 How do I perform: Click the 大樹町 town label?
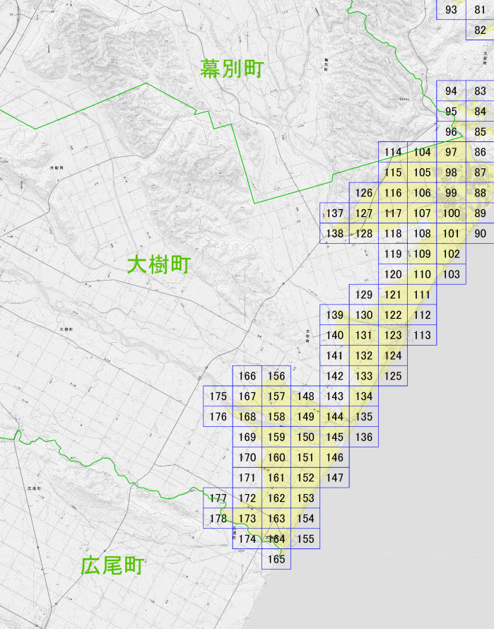coord(159,265)
